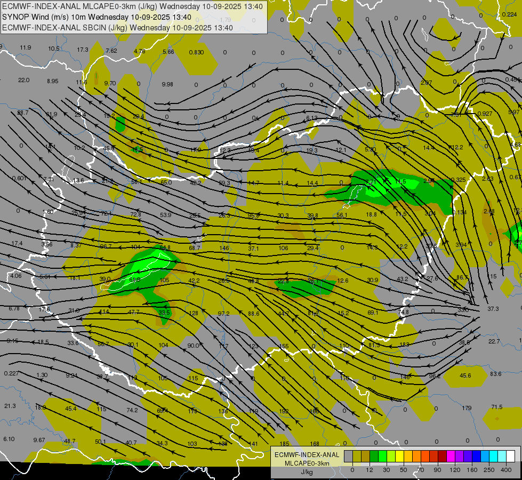Click the map value 50.1

point(100,442)
